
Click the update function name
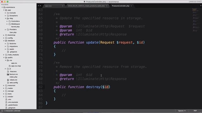coord(92,42)
